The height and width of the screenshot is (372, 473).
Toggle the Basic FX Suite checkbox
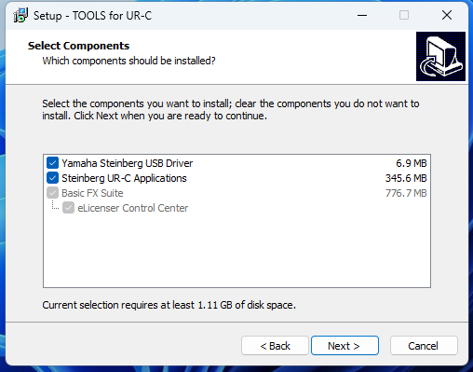[x=52, y=193]
